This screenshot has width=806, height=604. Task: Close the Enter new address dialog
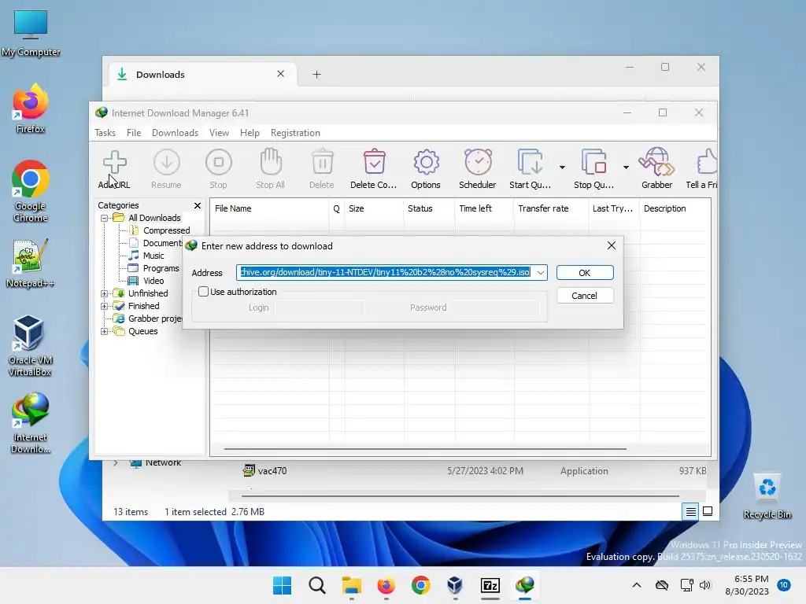(611, 245)
